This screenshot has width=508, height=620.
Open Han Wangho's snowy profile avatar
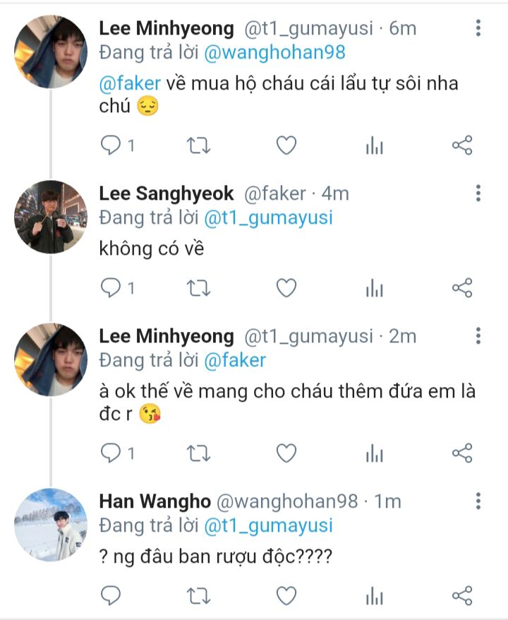point(51,525)
